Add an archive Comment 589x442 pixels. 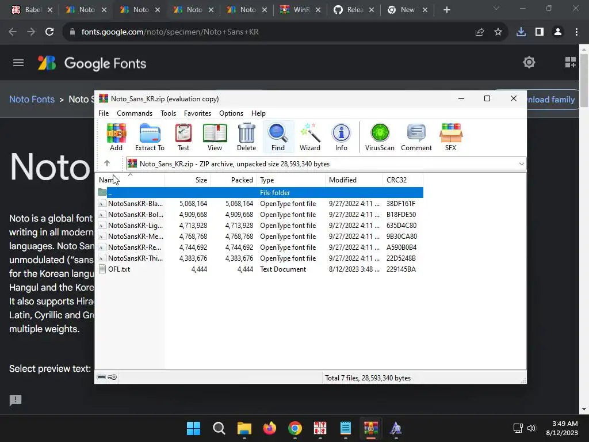click(416, 137)
